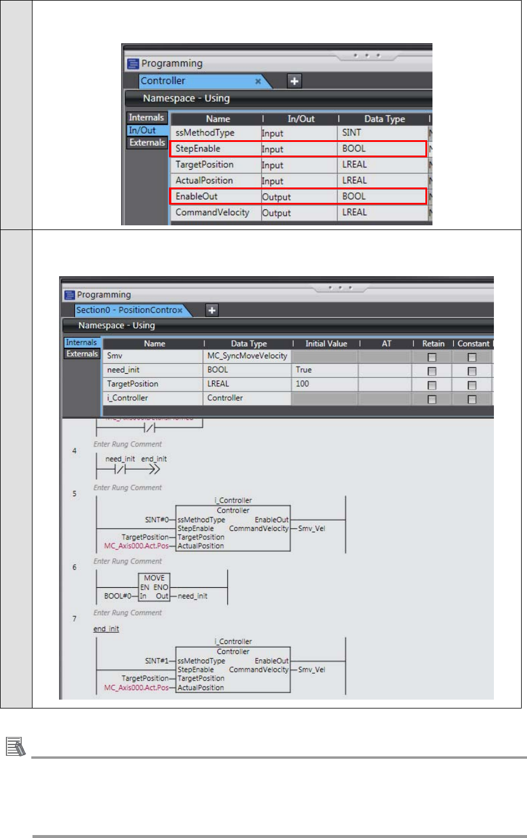The width and height of the screenshot is (527, 838).
Task: Select the Smv variable row
Action: click(x=298, y=357)
